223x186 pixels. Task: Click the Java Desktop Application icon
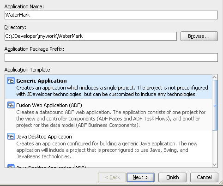point(11,137)
